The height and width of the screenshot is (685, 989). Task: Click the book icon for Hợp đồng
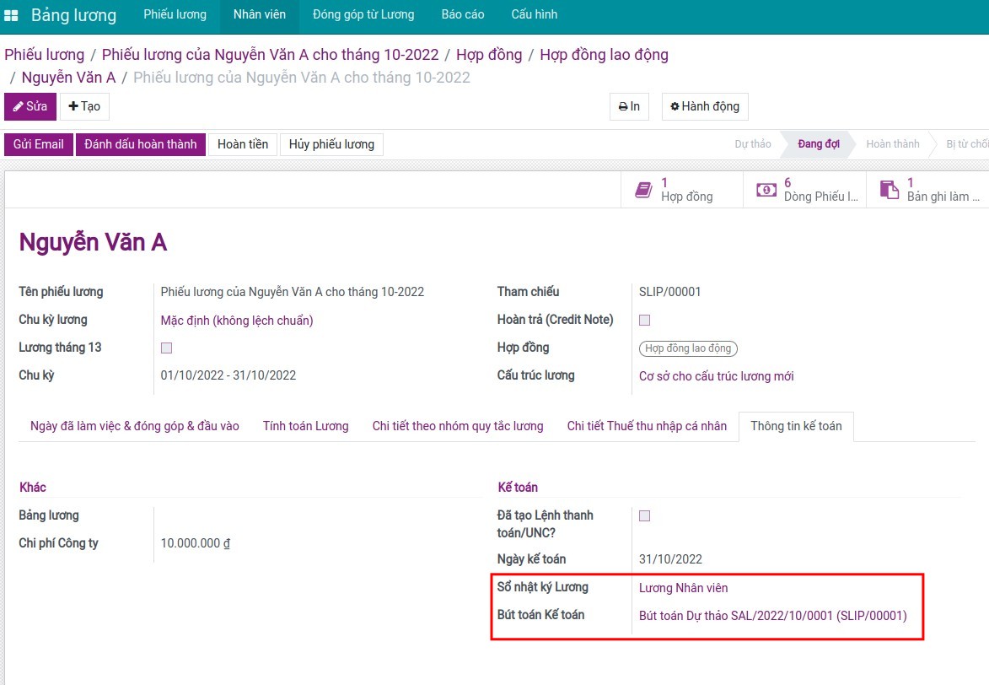pyautogui.click(x=644, y=190)
